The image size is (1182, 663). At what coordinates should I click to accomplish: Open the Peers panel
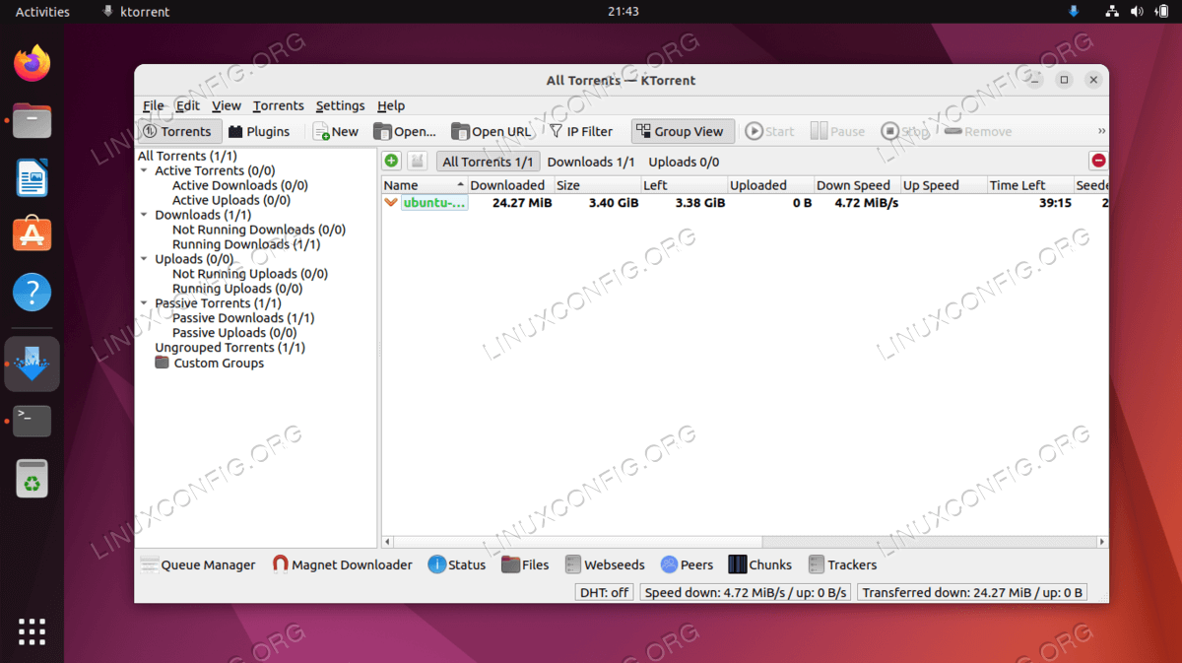pos(687,564)
